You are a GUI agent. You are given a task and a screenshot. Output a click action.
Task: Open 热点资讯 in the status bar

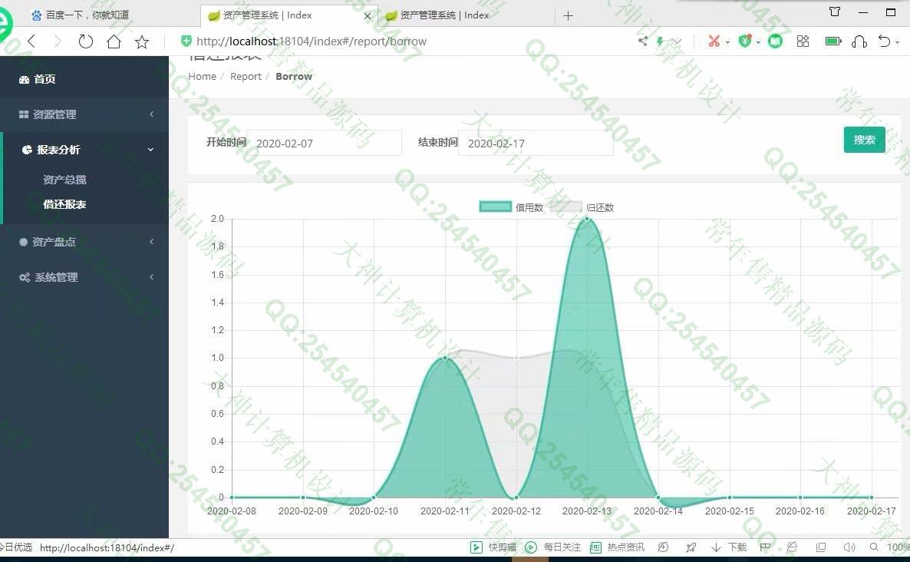point(617,547)
